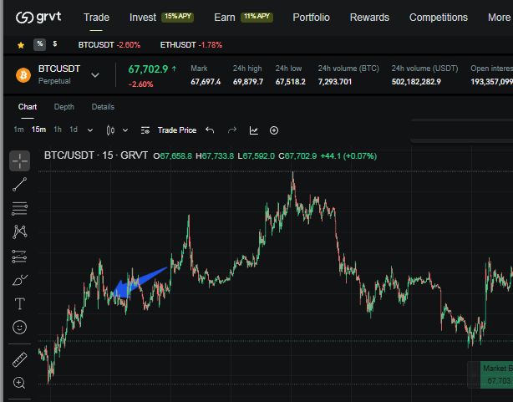Go to Portfolio page
The height and width of the screenshot is (402, 513).
coord(311,18)
